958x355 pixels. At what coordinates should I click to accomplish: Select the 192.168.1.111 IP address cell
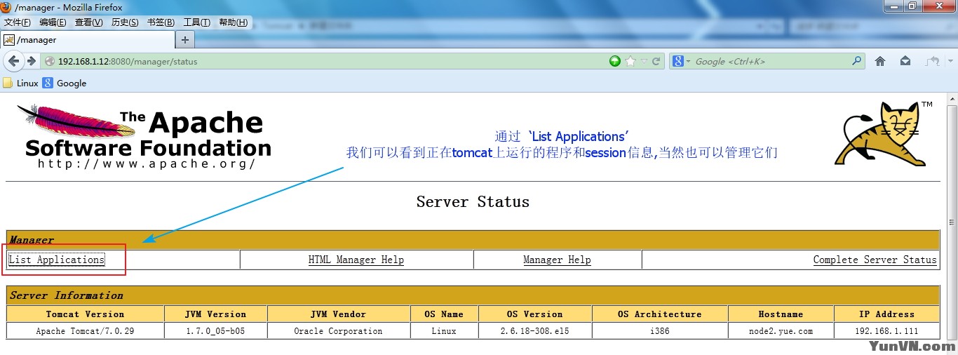886,331
